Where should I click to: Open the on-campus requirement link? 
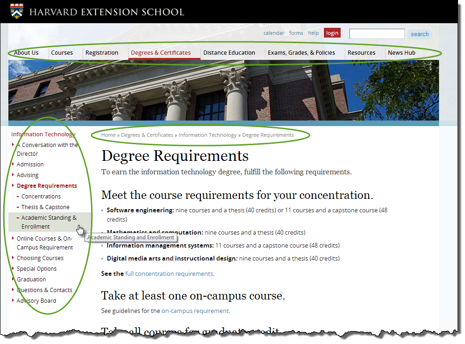(x=195, y=311)
